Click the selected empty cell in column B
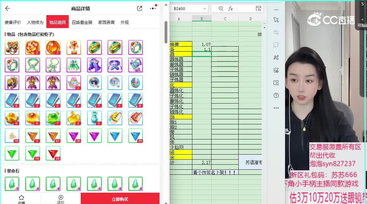The height and width of the screenshot is (204, 367). coord(202,54)
